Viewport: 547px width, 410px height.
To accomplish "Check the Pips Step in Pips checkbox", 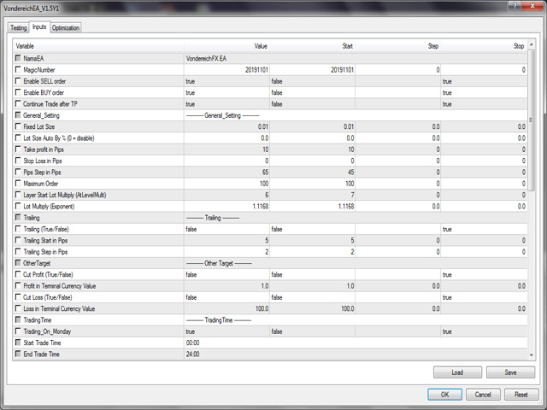I will (18, 172).
